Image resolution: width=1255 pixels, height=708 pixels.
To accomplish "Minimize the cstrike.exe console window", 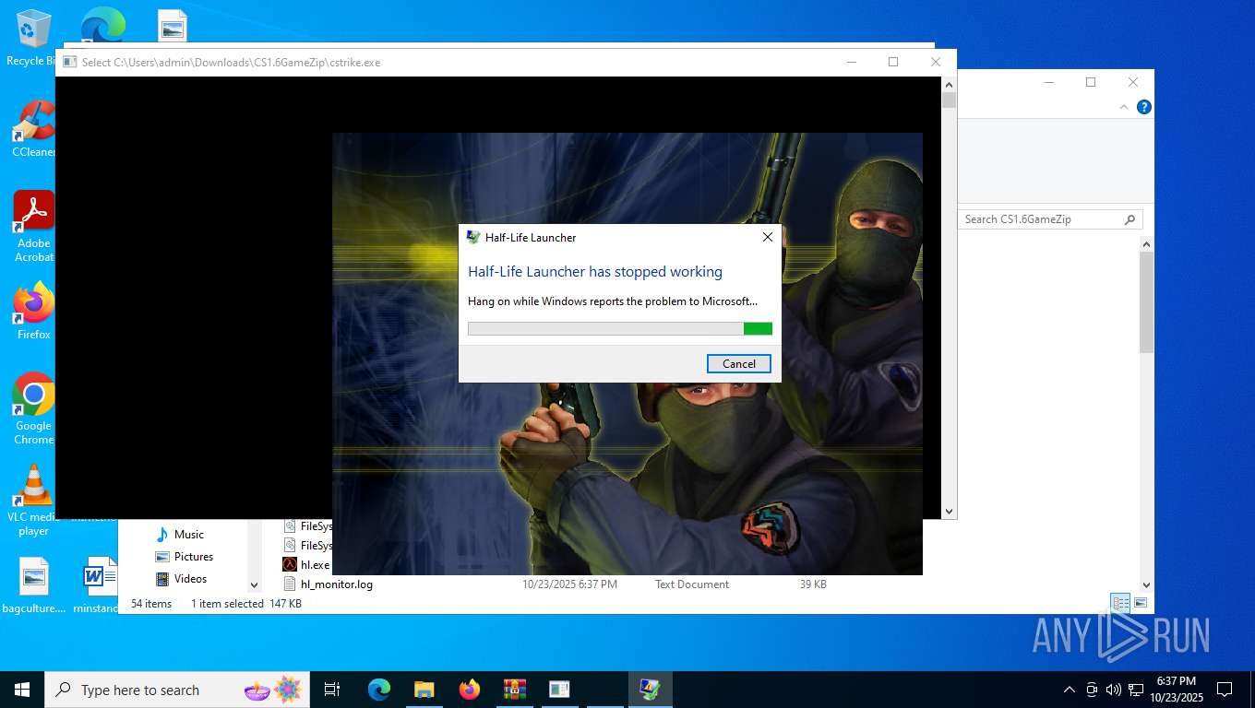I will click(851, 62).
